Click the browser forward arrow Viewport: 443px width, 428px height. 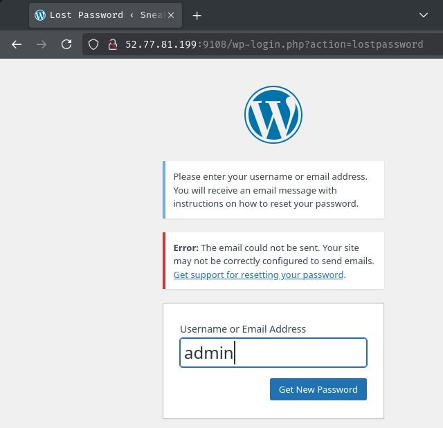coord(42,44)
